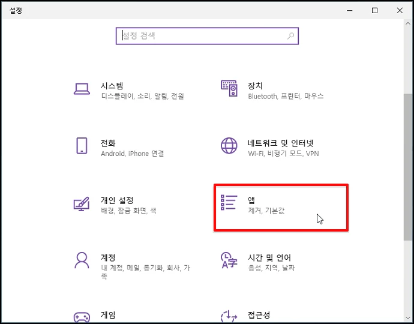Click 'Bluetooth, 프린터, 마우스' description
Screen dimensions: 414x324
coord(286,96)
